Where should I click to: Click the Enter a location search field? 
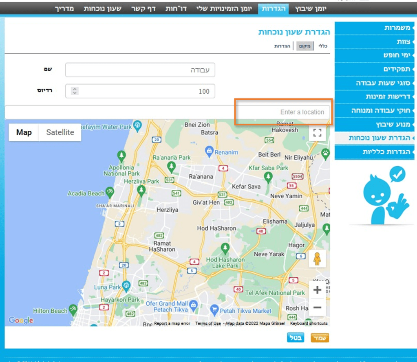[x=284, y=112]
